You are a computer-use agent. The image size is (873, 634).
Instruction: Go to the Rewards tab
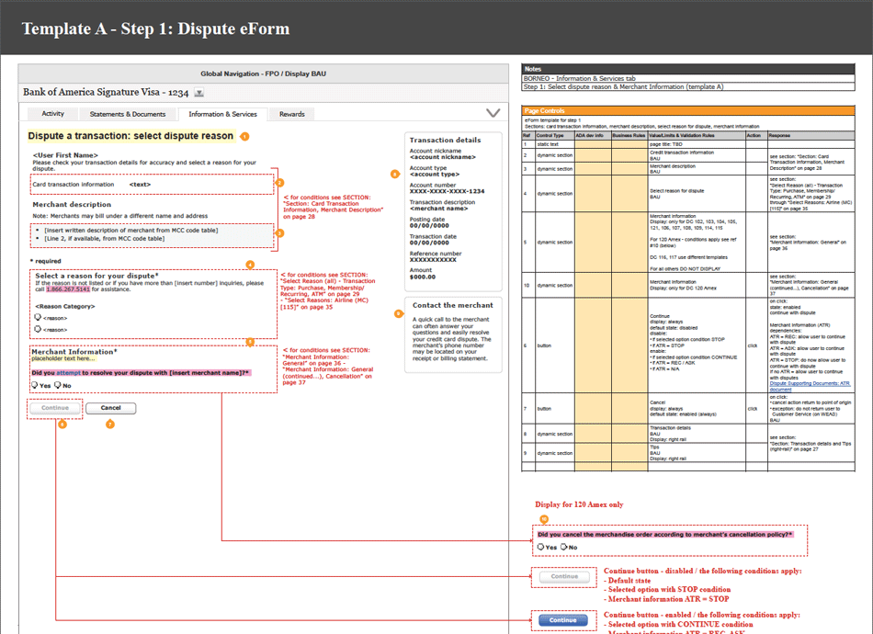coord(292,114)
